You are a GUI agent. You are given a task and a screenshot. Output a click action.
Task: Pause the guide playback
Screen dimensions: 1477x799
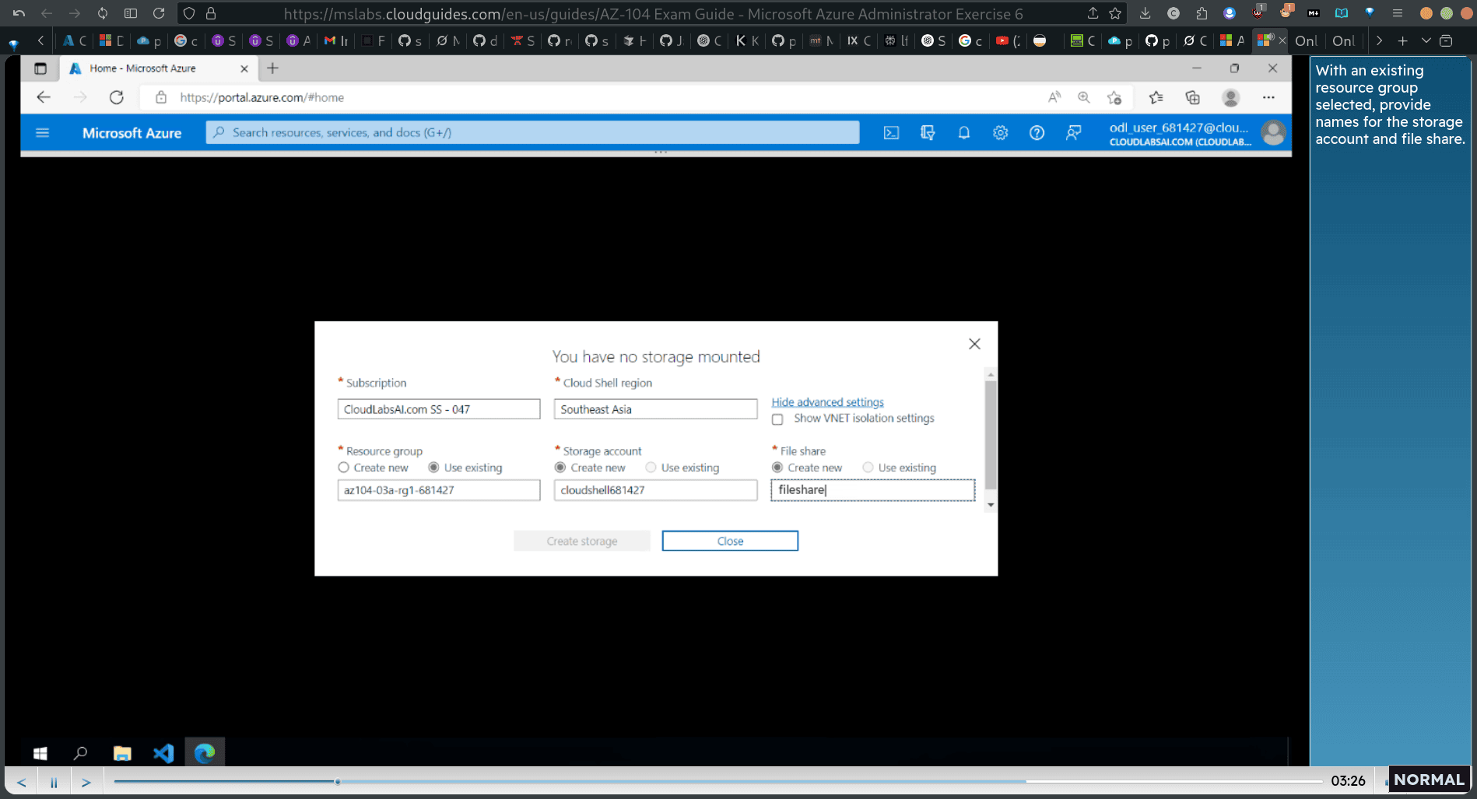54,782
